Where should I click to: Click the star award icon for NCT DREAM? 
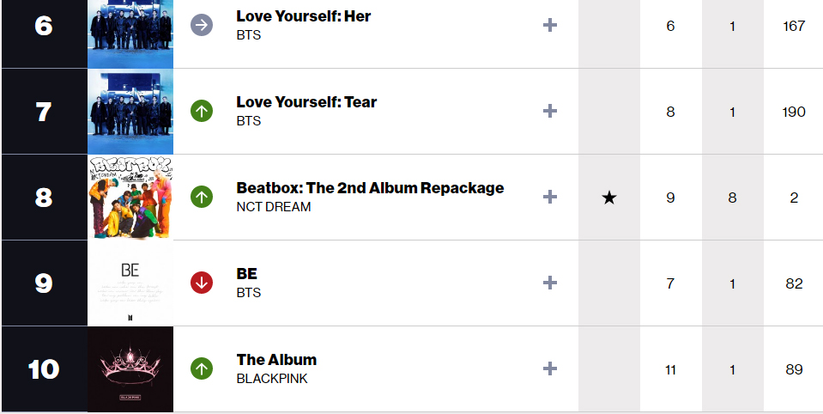tap(608, 198)
